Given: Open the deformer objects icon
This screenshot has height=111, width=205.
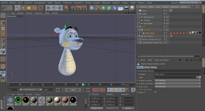Looking at the screenshot, I should pyautogui.click(x=115, y=8).
